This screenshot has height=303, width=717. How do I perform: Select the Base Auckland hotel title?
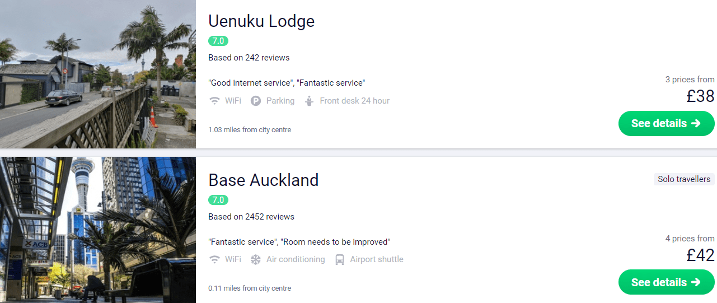pos(264,180)
